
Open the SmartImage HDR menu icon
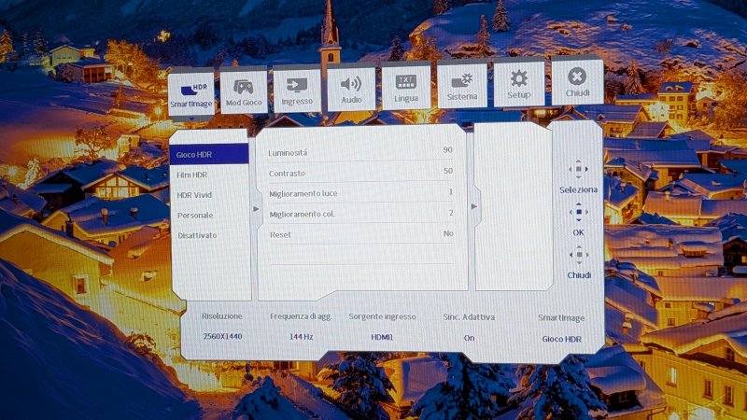[191, 91]
